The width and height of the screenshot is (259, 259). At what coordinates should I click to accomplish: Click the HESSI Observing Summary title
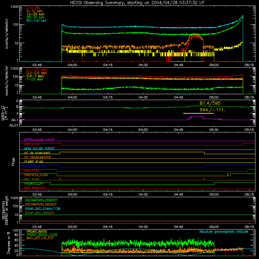tap(137, 3)
